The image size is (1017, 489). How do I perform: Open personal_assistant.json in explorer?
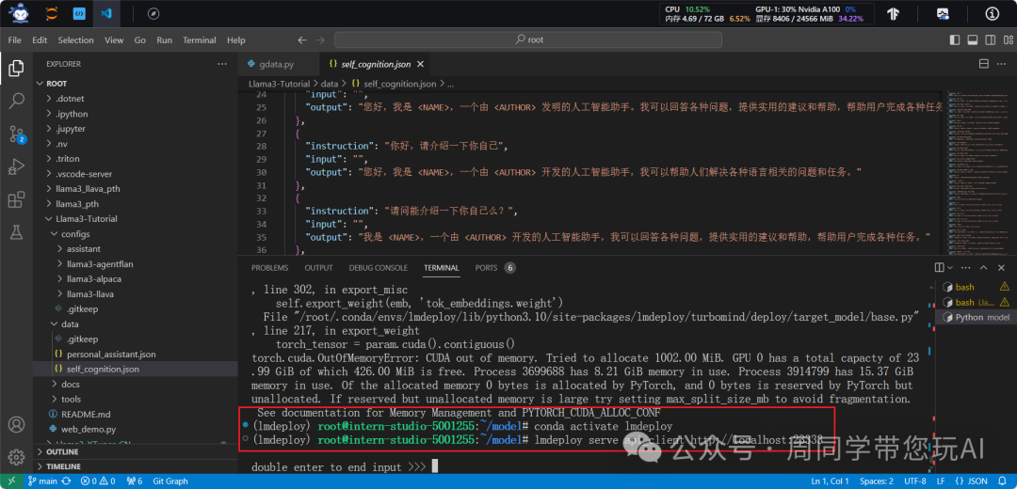pyautogui.click(x=111, y=355)
